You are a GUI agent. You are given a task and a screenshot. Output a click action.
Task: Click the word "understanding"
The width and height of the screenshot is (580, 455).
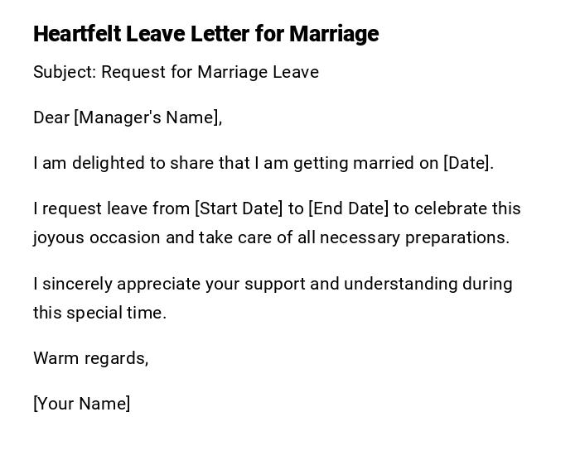click(403, 284)
